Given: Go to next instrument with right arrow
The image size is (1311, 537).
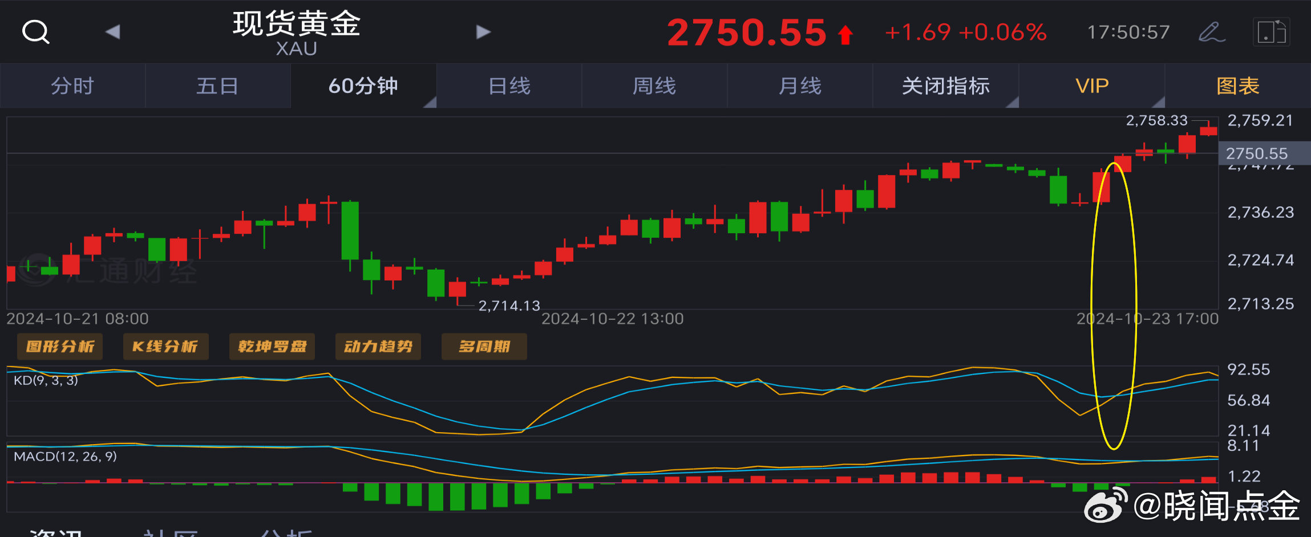Looking at the screenshot, I should [483, 32].
